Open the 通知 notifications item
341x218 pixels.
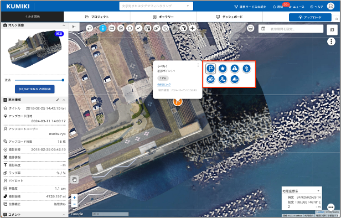point(278,7)
